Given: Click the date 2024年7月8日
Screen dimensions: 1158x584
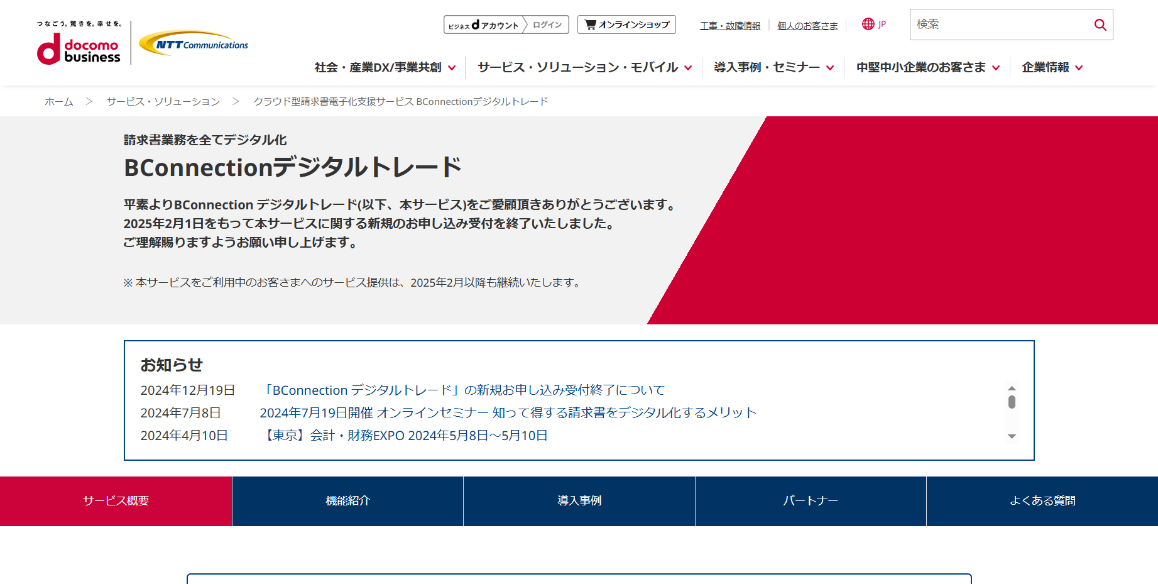Looking at the screenshot, I should [x=180, y=412].
